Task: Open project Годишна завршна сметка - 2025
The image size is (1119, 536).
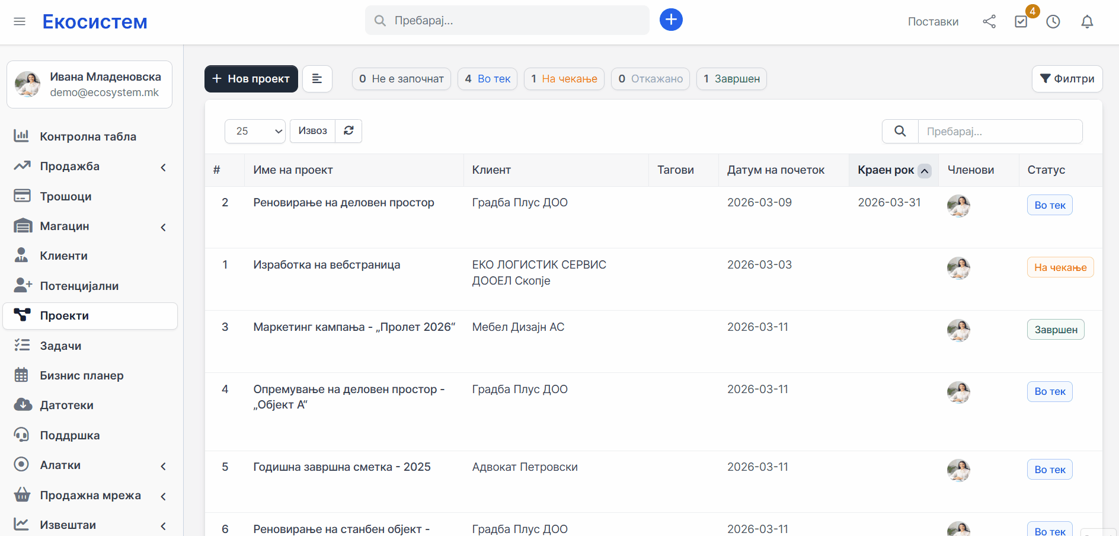Action: 342,467
